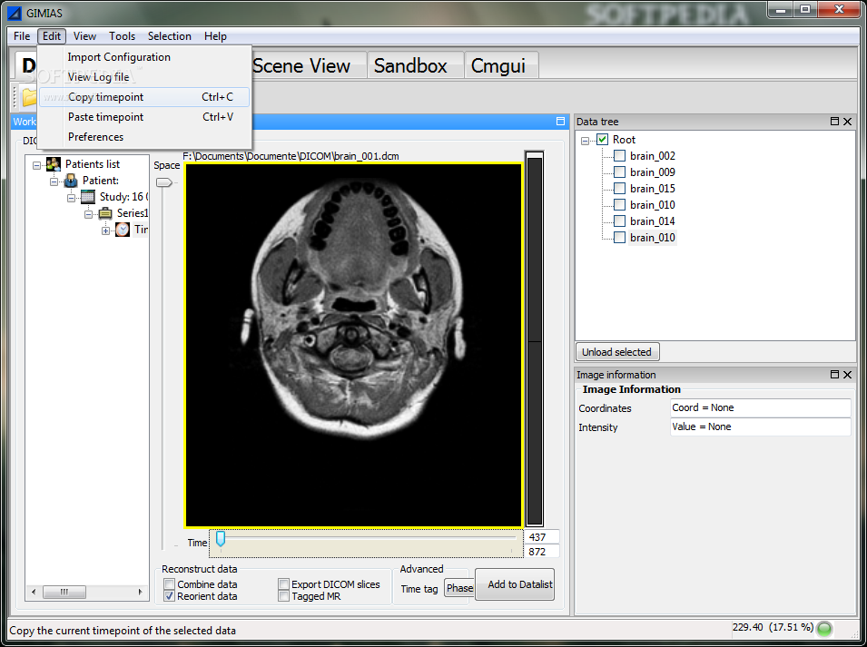This screenshot has height=647, width=867.
Task: Click the Coordinates value field
Action: tap(760, 407)
